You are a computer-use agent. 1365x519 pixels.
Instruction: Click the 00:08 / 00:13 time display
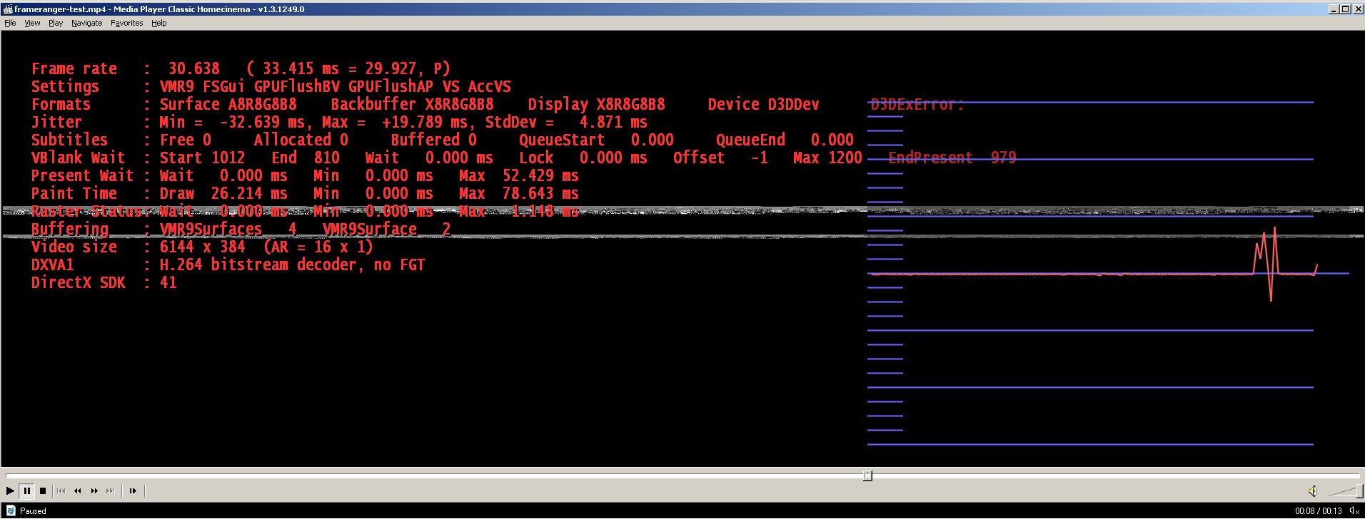point(1318,511)
